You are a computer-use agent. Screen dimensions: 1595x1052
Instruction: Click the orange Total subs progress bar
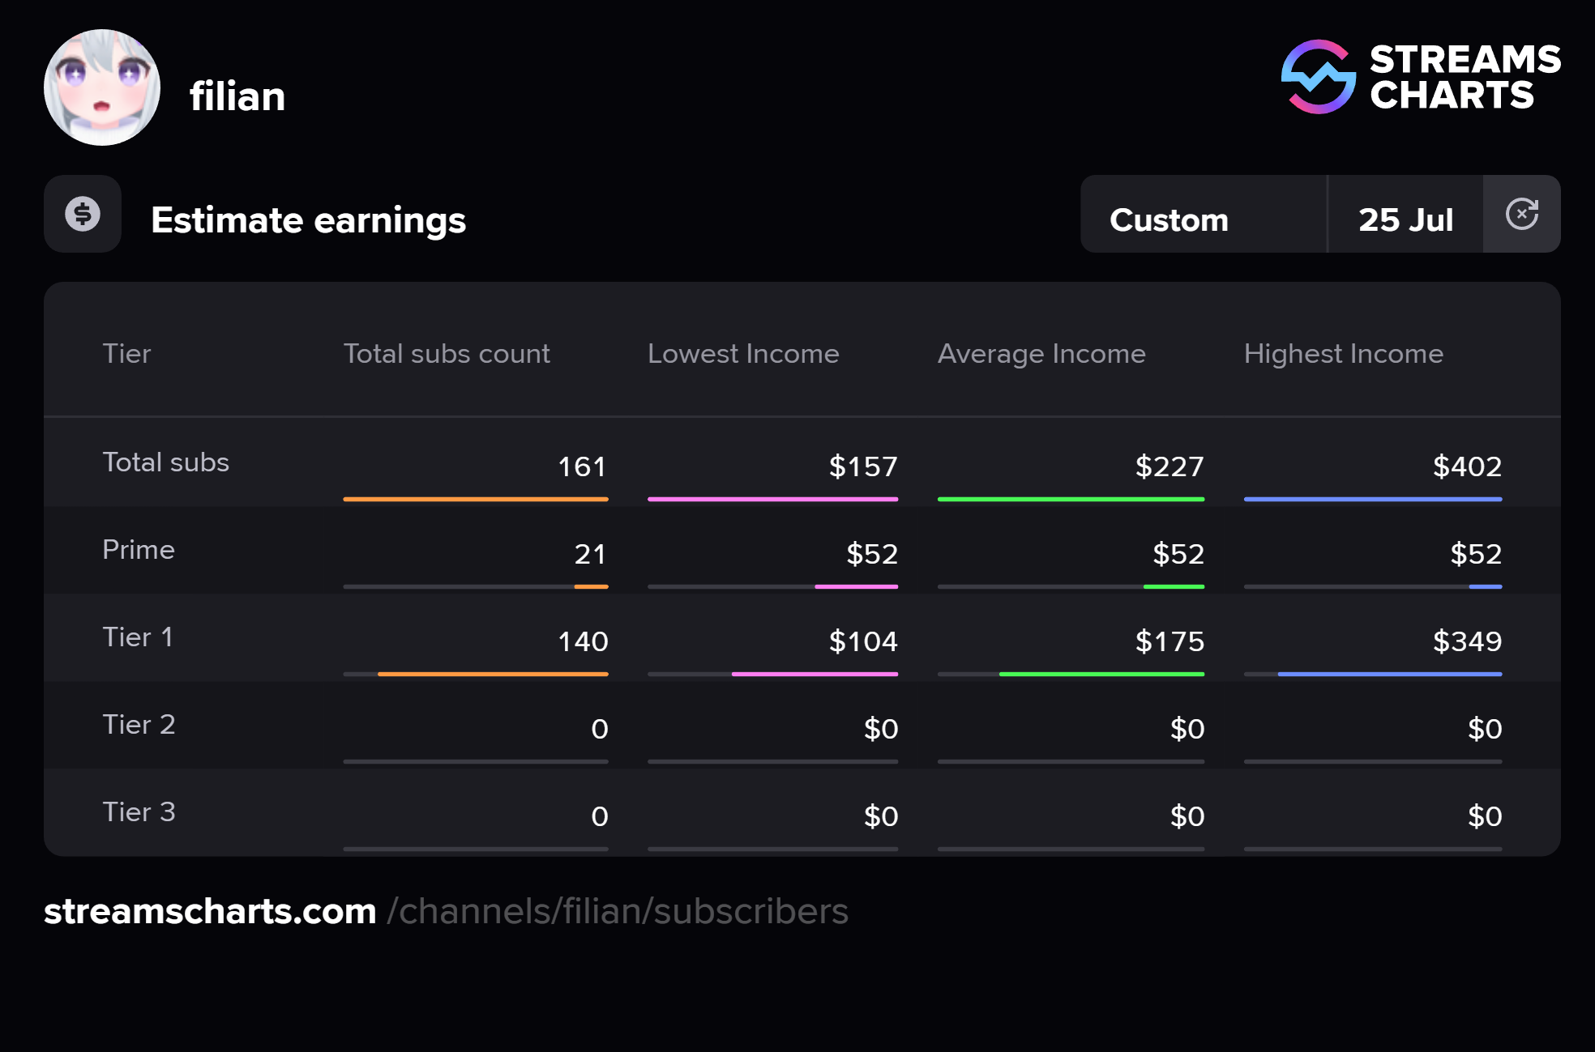[x=476, y=499]
